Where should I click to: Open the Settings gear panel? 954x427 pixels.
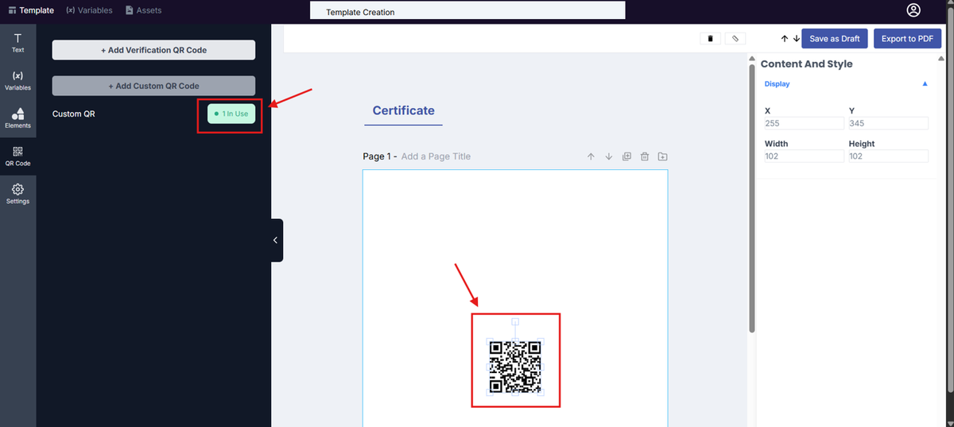pyautogui.click(x=17, y=194)
